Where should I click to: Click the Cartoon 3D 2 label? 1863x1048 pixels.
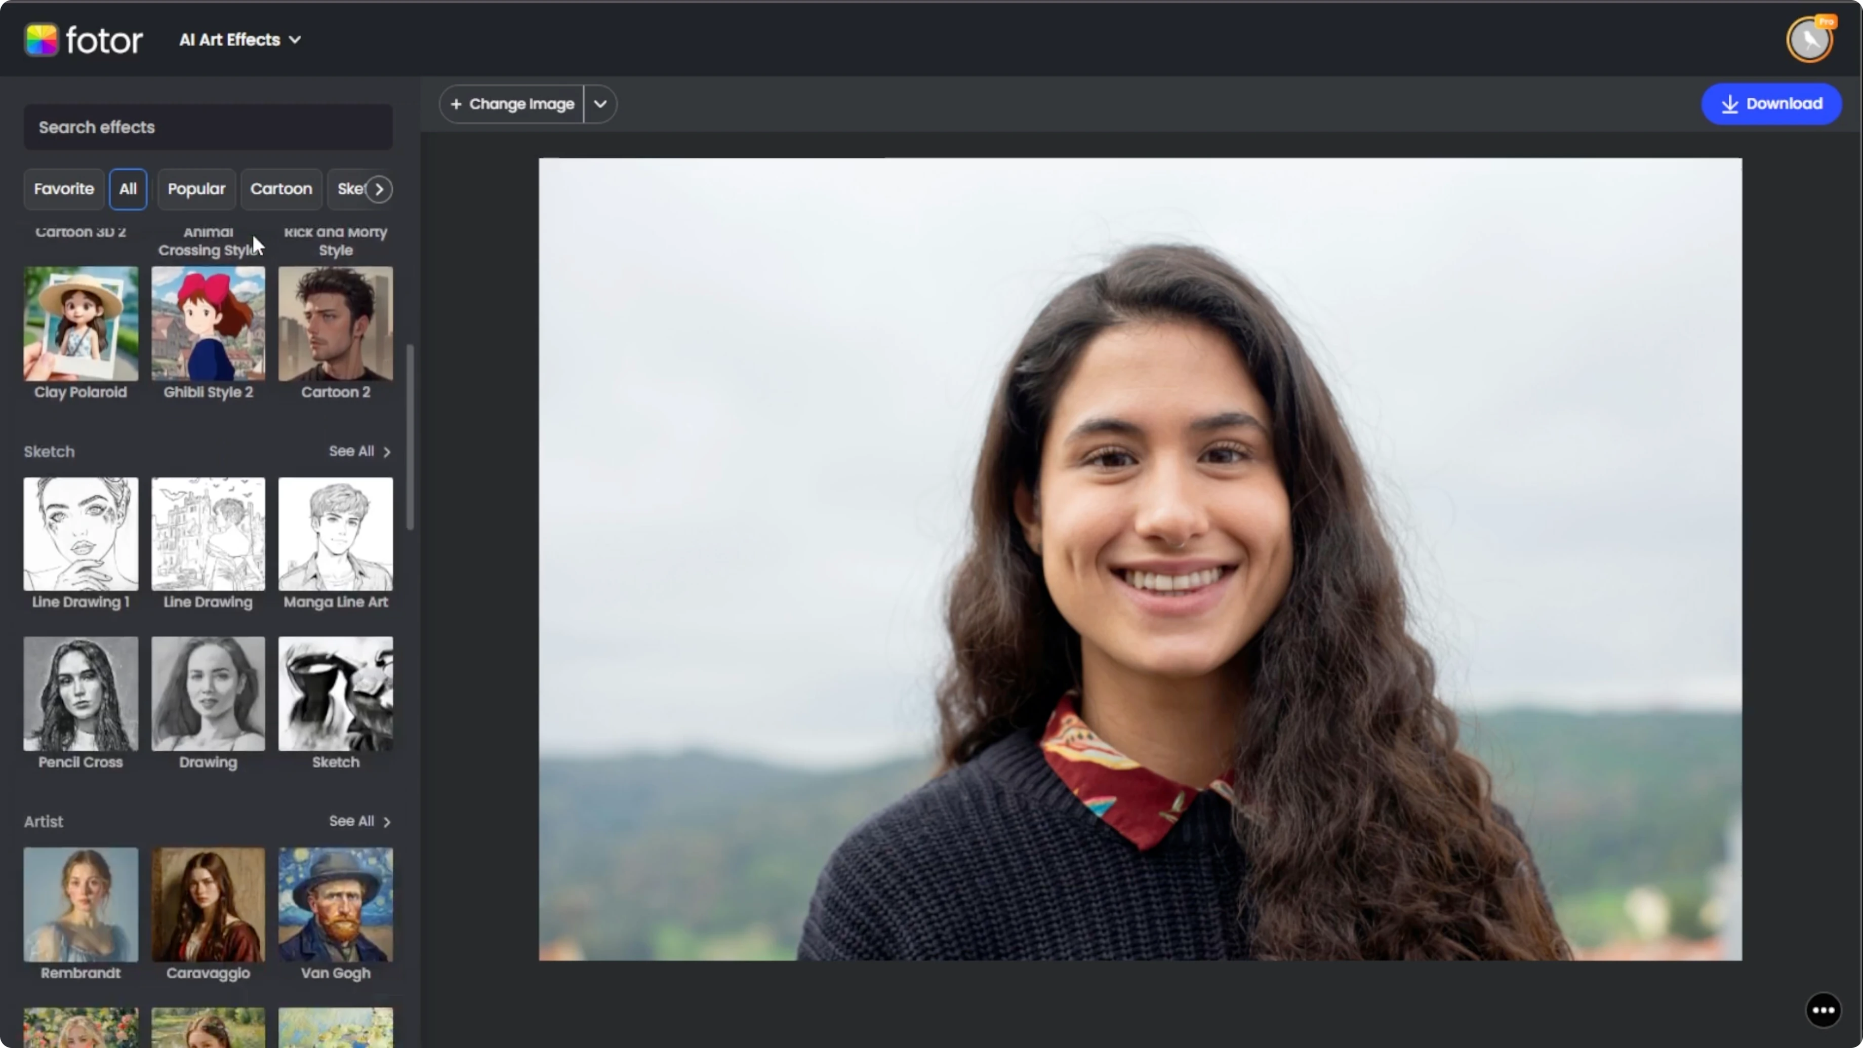[81, 232]
